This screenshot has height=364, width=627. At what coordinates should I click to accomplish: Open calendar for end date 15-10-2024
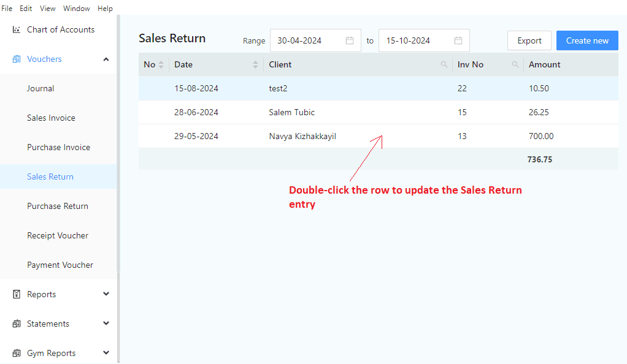point(458,40)
